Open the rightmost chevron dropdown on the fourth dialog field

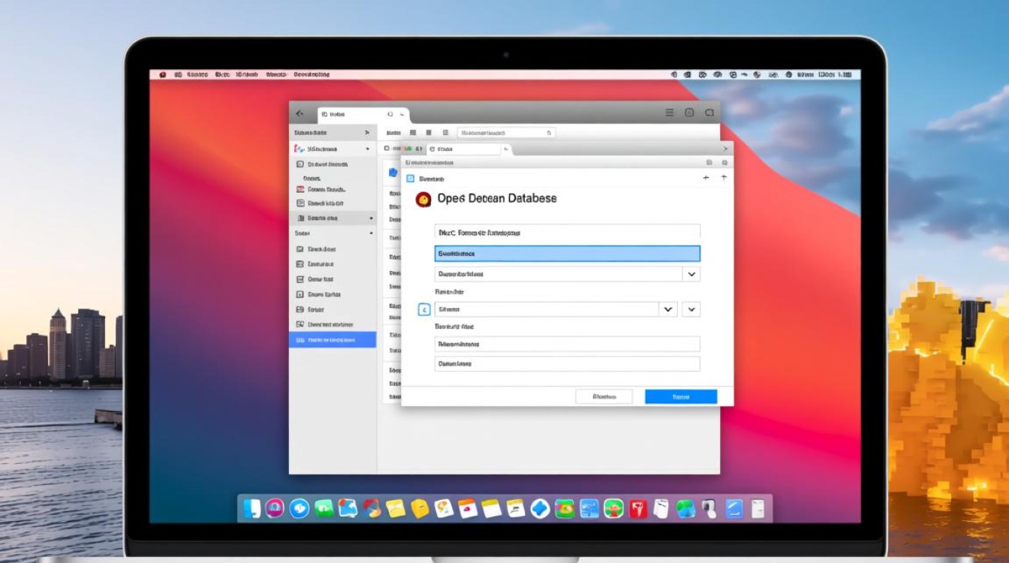[691, 309]
